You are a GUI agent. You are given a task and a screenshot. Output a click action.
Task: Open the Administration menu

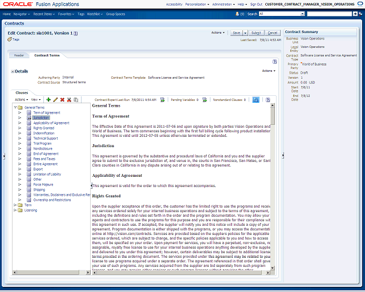224,4
